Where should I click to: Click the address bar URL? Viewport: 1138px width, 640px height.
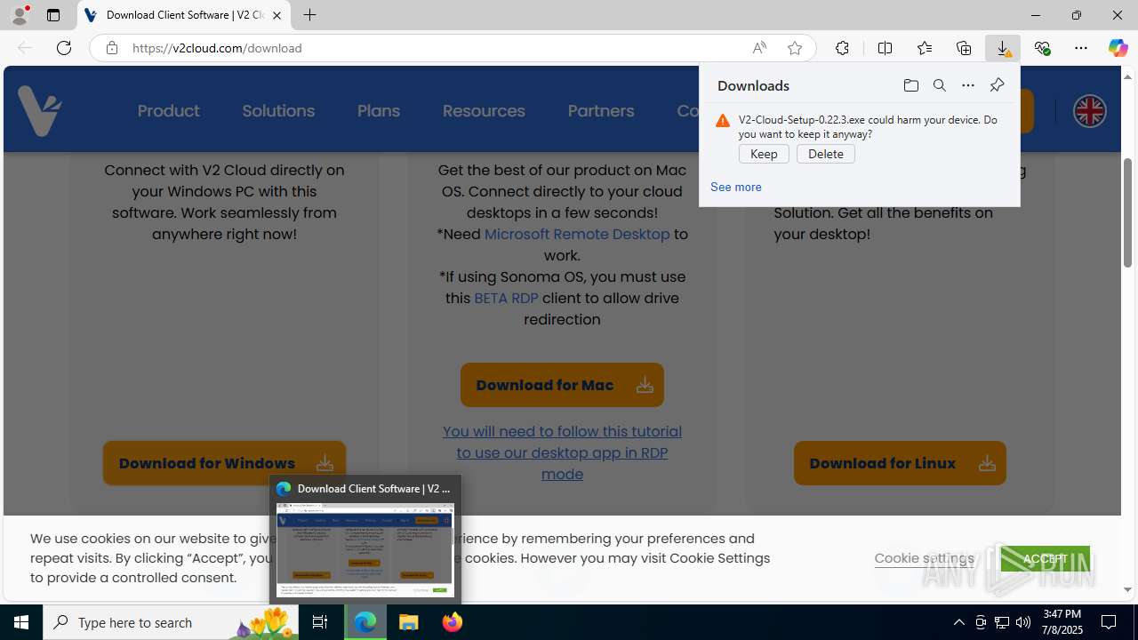[x=218, y=48]
